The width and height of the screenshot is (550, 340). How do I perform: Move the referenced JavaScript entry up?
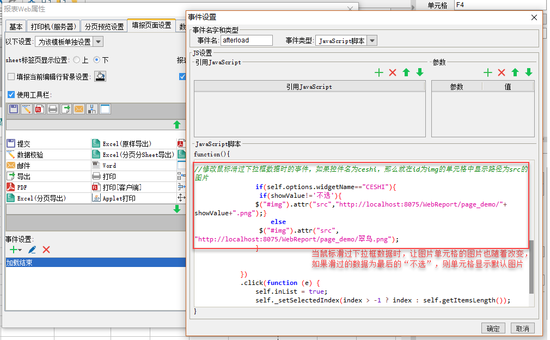point(406,72)
